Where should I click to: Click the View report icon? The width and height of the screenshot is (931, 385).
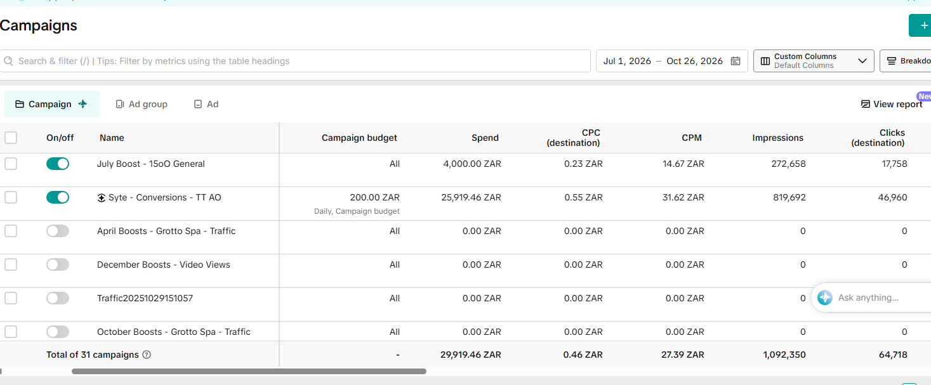click(865, 104)
